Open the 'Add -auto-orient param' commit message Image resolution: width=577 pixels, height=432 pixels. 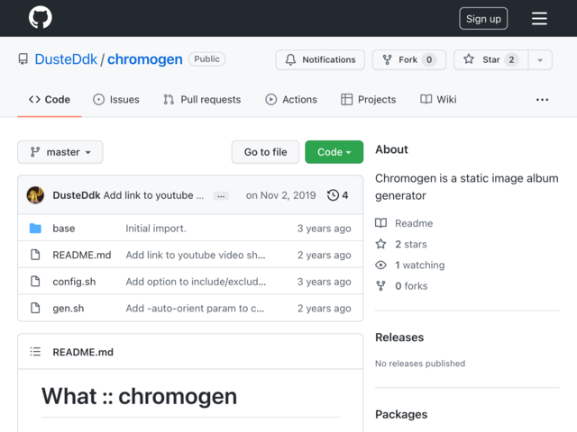pos(195,308)
